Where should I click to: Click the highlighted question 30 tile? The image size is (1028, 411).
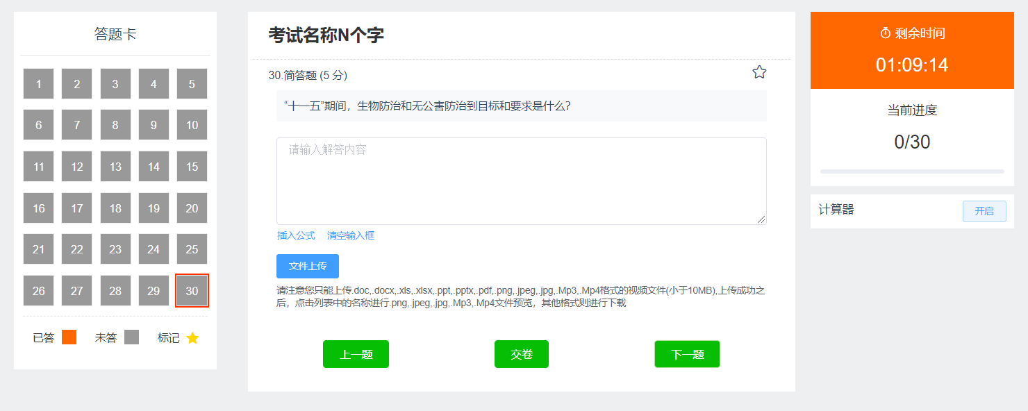(x=192, y=291)
